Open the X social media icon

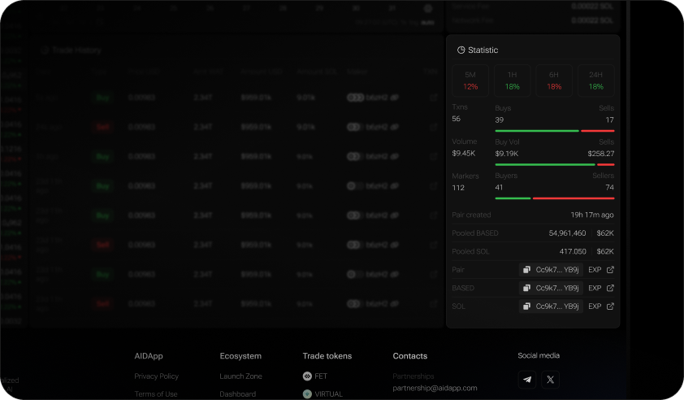coord(550,380)
